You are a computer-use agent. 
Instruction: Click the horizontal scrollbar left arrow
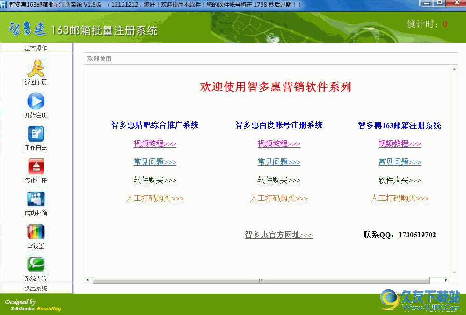(x=87, y=280)
